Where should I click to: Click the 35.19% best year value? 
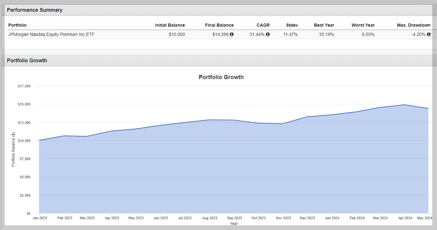pyautogui.click(x=327, y=34)
